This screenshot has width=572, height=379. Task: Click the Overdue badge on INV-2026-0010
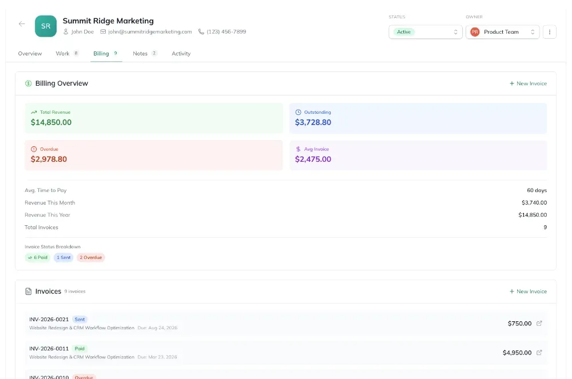pos(84,377)
